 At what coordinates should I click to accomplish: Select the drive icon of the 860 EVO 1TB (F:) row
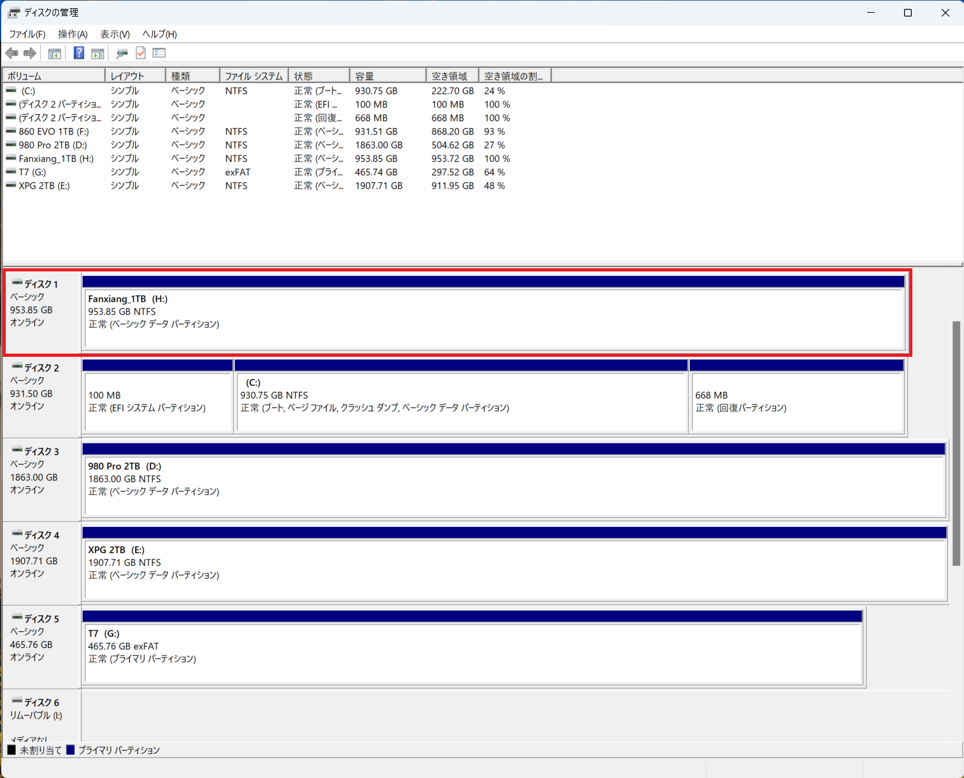click(11, 131)
